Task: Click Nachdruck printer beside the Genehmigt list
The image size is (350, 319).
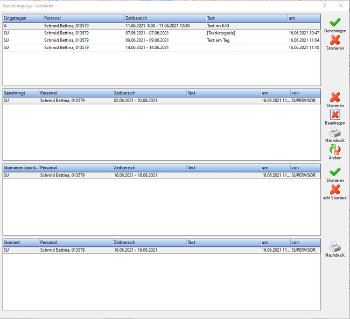Action: (335, 132)
